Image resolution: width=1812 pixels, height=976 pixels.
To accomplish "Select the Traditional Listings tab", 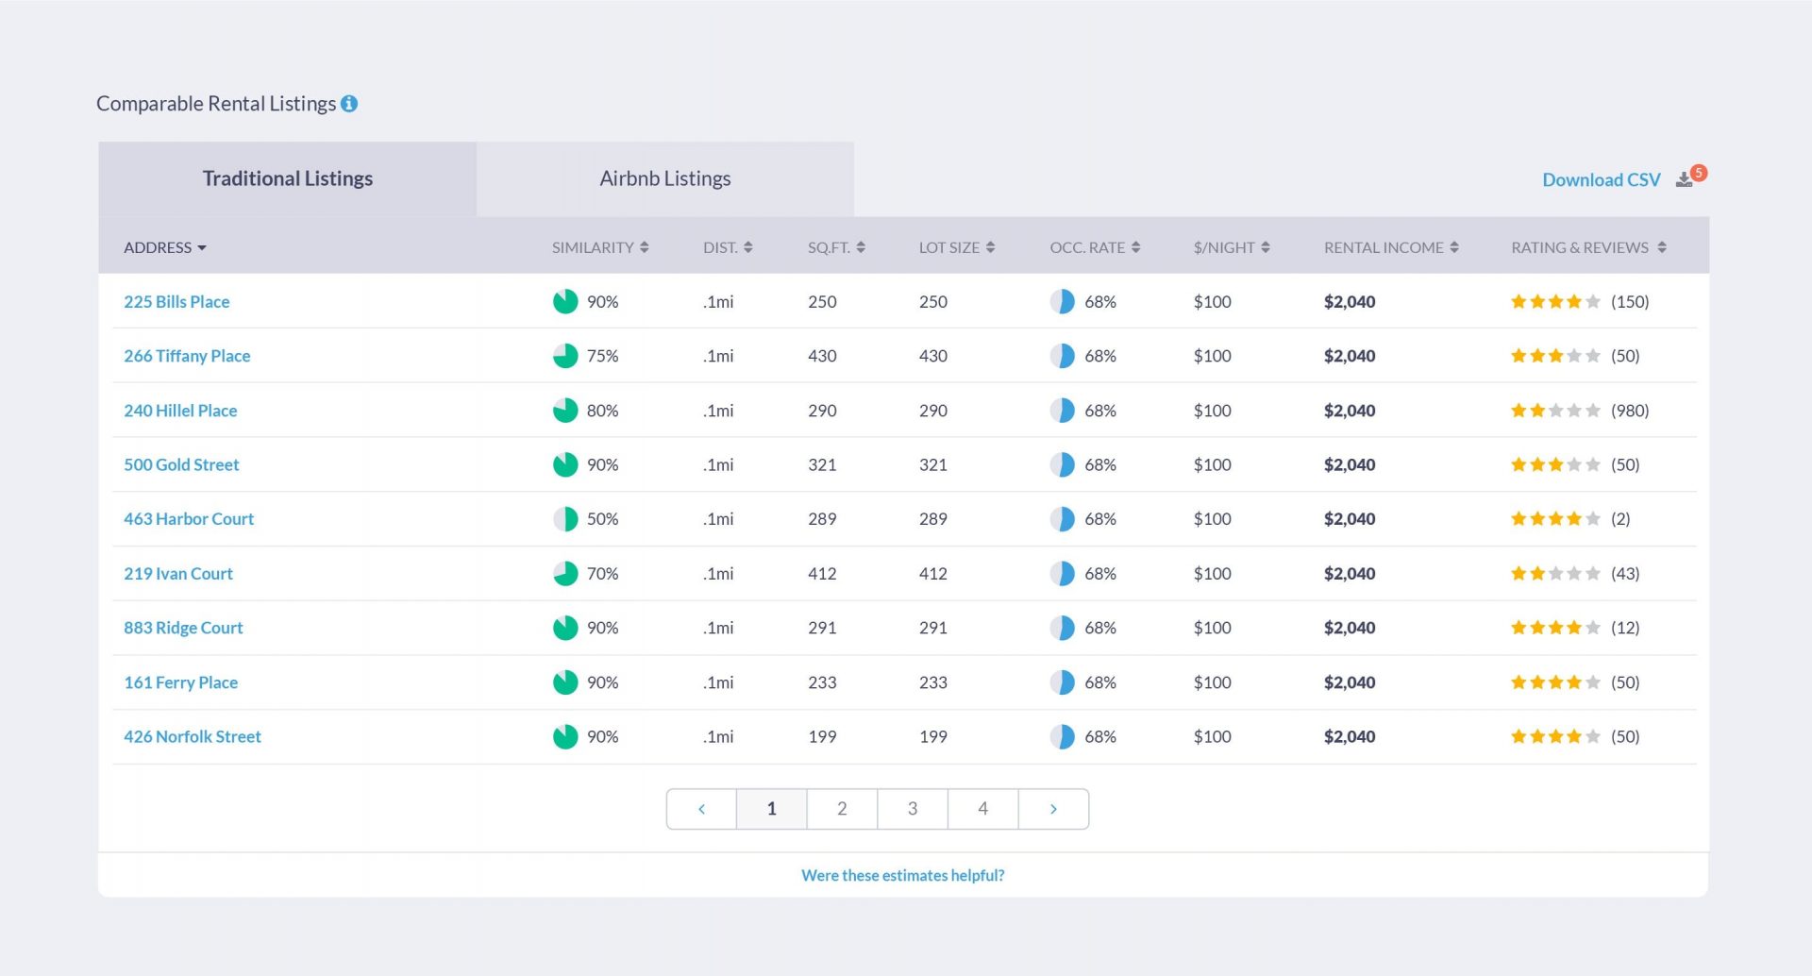I will click(288, 178).
